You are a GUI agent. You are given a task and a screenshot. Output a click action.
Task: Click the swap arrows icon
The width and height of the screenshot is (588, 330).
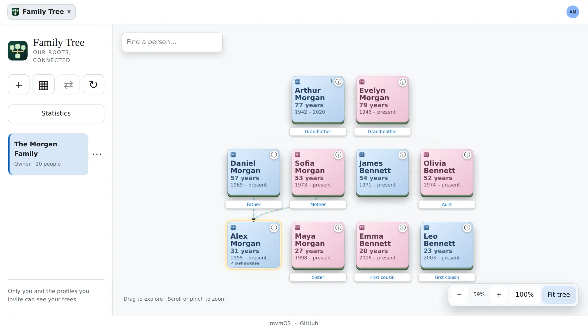(x=69, y=85)
